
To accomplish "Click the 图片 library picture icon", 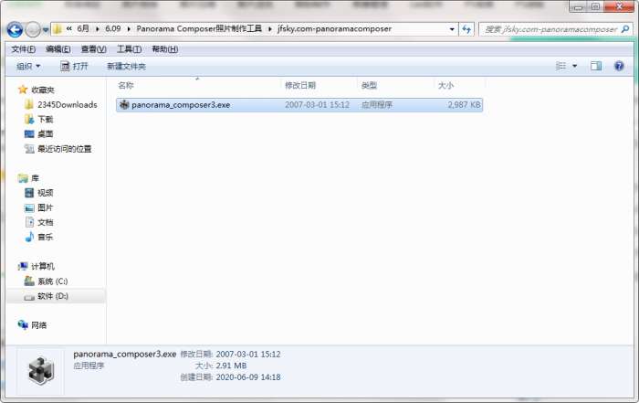I will [29, 208].
